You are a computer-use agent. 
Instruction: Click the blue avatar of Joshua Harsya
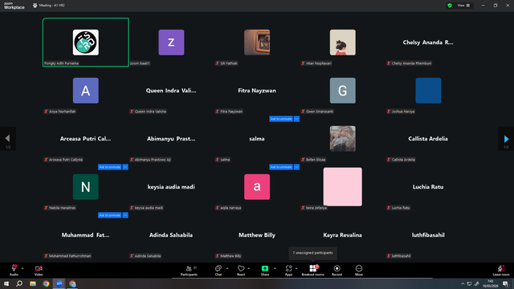[x=428, y=91]
